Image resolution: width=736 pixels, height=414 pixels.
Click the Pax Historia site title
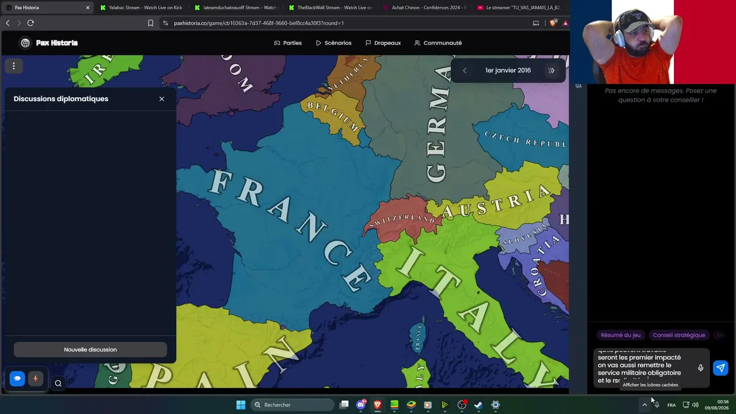pyautogui.click(x=57, y=43)
